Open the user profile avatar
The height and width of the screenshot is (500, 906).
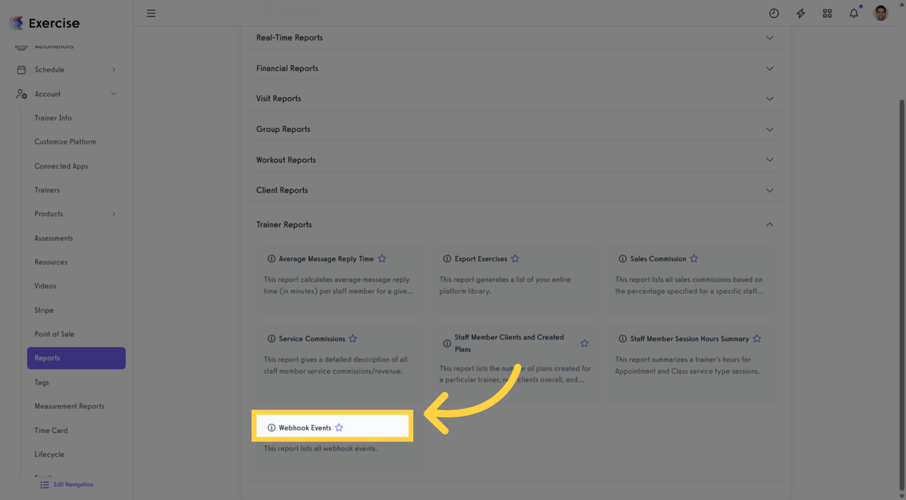[x=880, y=13]
